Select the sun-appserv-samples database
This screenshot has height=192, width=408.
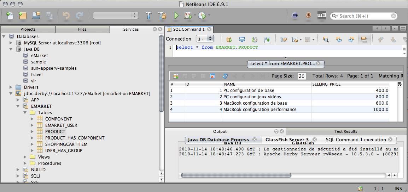click(x=54, y=68)
